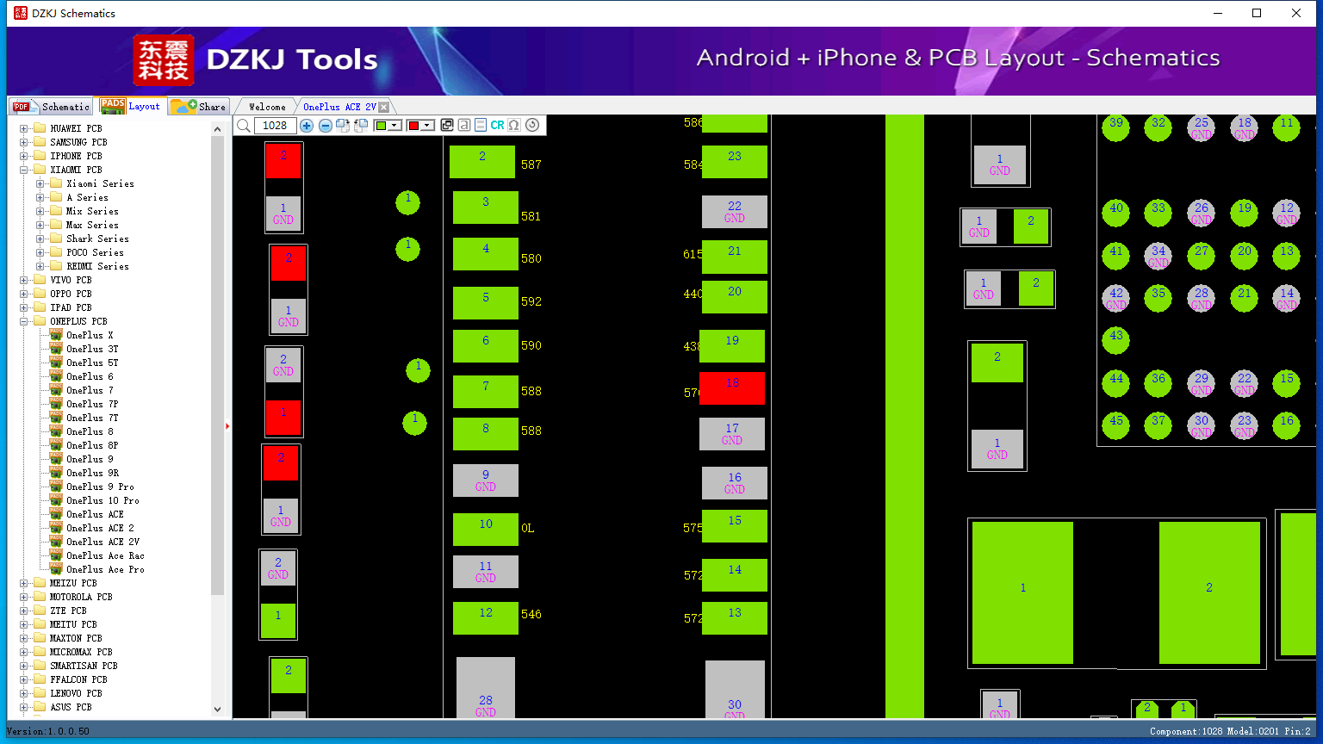Click the PADS icon beside OnePlus Ace Pro
This screenshot has width=1323, height=744.
click(56, 569)
